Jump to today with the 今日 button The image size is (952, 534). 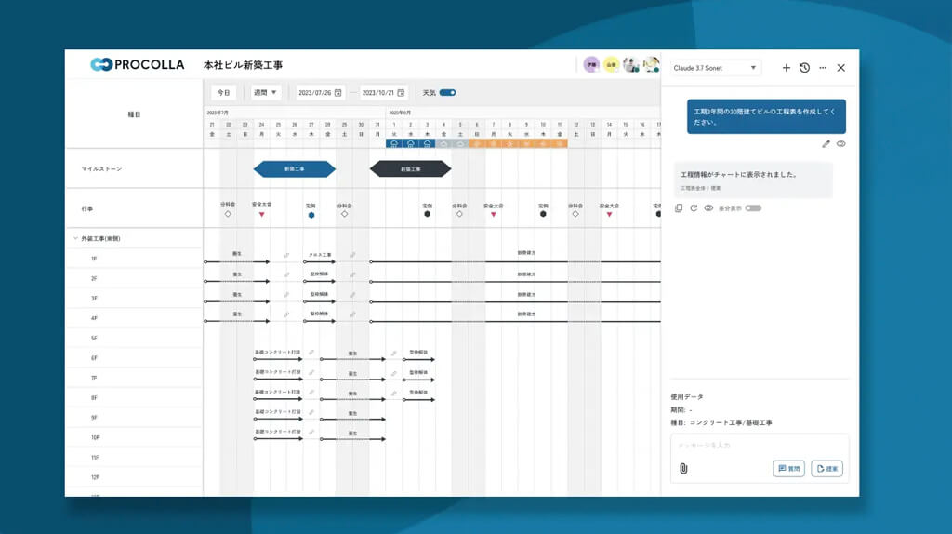pyautogui.click(x=223, y=93)
